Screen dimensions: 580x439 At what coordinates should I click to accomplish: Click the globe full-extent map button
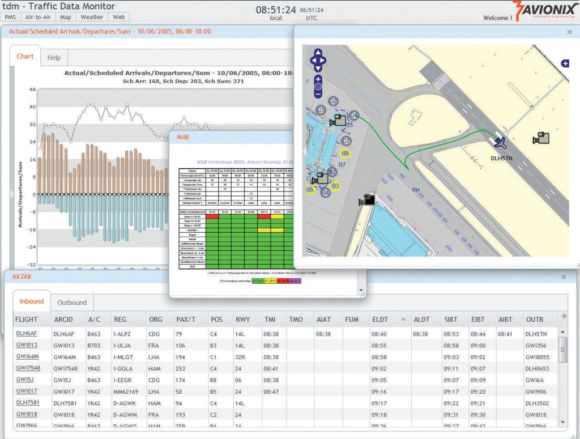coord(318,87)
